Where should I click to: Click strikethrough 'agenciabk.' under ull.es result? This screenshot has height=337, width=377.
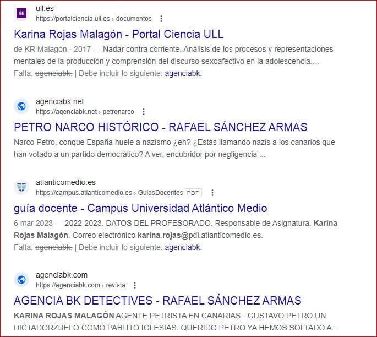tap(53, 73)
